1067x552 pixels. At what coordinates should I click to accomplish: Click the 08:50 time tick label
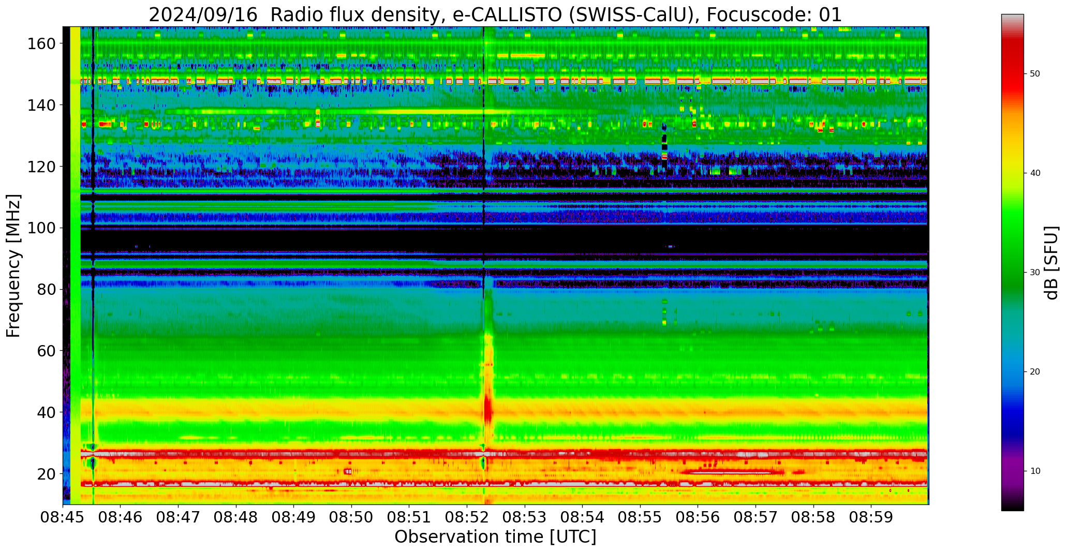[352, 517]
